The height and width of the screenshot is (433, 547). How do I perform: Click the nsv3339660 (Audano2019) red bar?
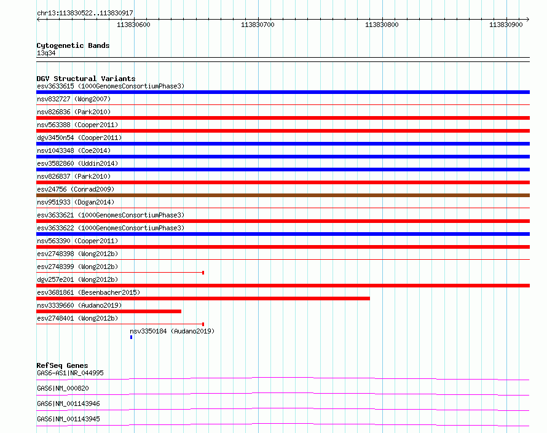point(109,311)
